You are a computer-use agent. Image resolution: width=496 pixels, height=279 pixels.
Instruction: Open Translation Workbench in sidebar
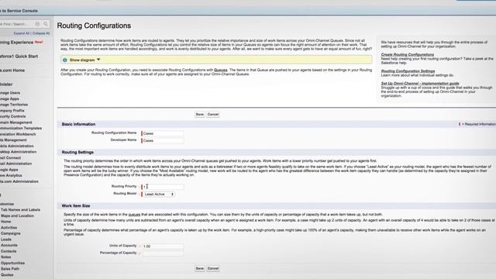[18, 134]
